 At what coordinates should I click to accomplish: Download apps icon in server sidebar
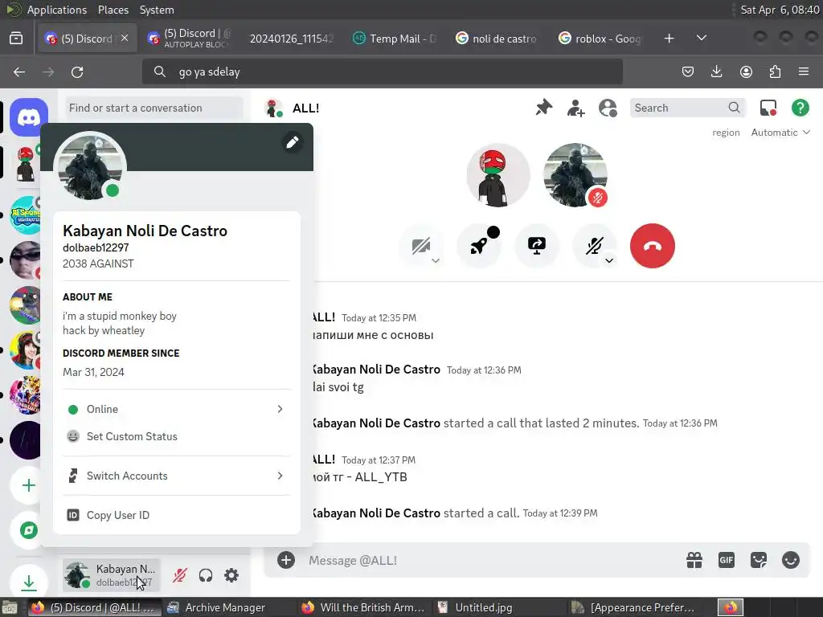pos(29,582)
